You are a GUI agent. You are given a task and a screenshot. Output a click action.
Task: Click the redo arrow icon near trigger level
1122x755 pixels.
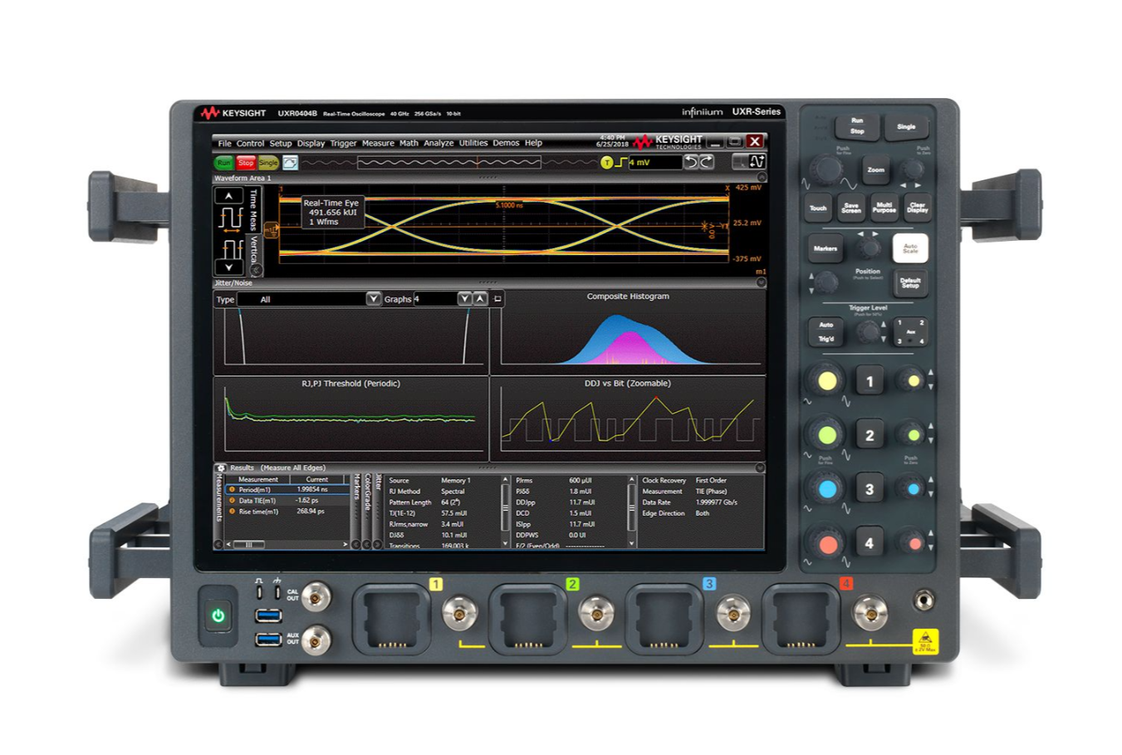tap(707, 162)
